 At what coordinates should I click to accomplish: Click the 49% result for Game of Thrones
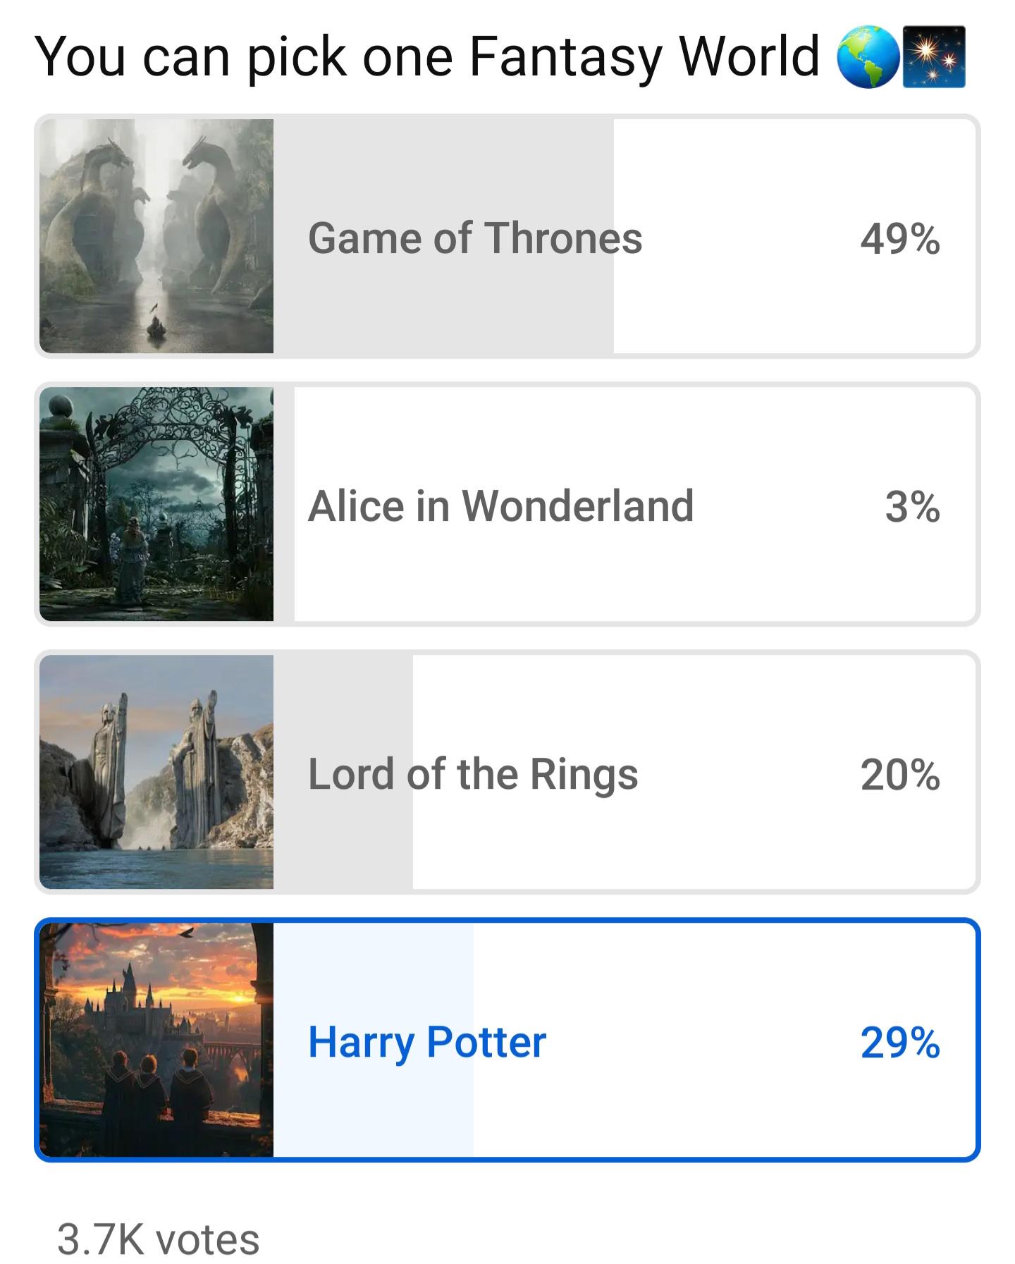(900, 238)
